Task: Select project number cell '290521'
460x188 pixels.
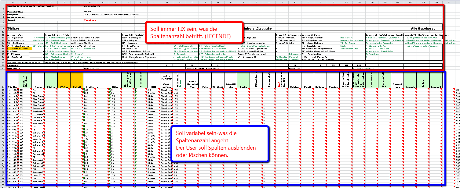Action: click(x=88, y=12)
